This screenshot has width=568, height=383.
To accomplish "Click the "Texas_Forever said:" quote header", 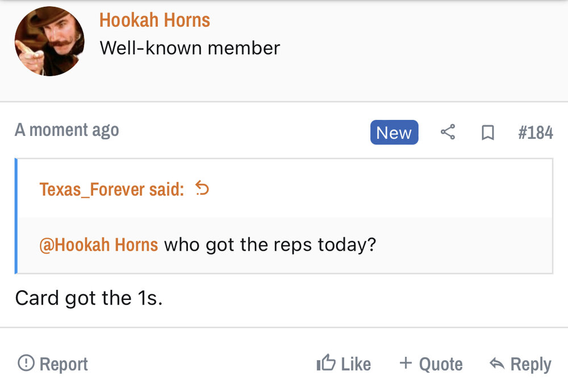I will click(112, 189).
